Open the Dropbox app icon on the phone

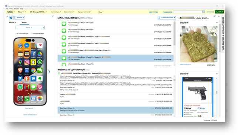20,78
